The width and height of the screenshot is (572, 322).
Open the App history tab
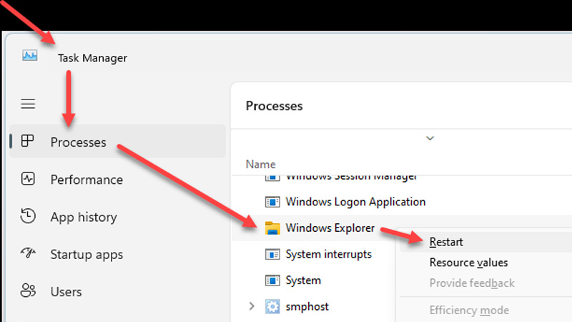(117, 217)
